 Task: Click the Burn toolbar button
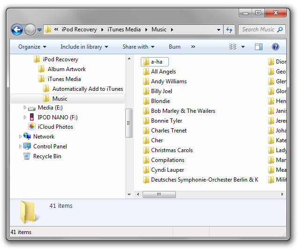174,47
